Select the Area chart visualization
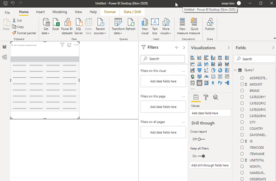This screenshot has height=181, width=276. coord(199,64)
